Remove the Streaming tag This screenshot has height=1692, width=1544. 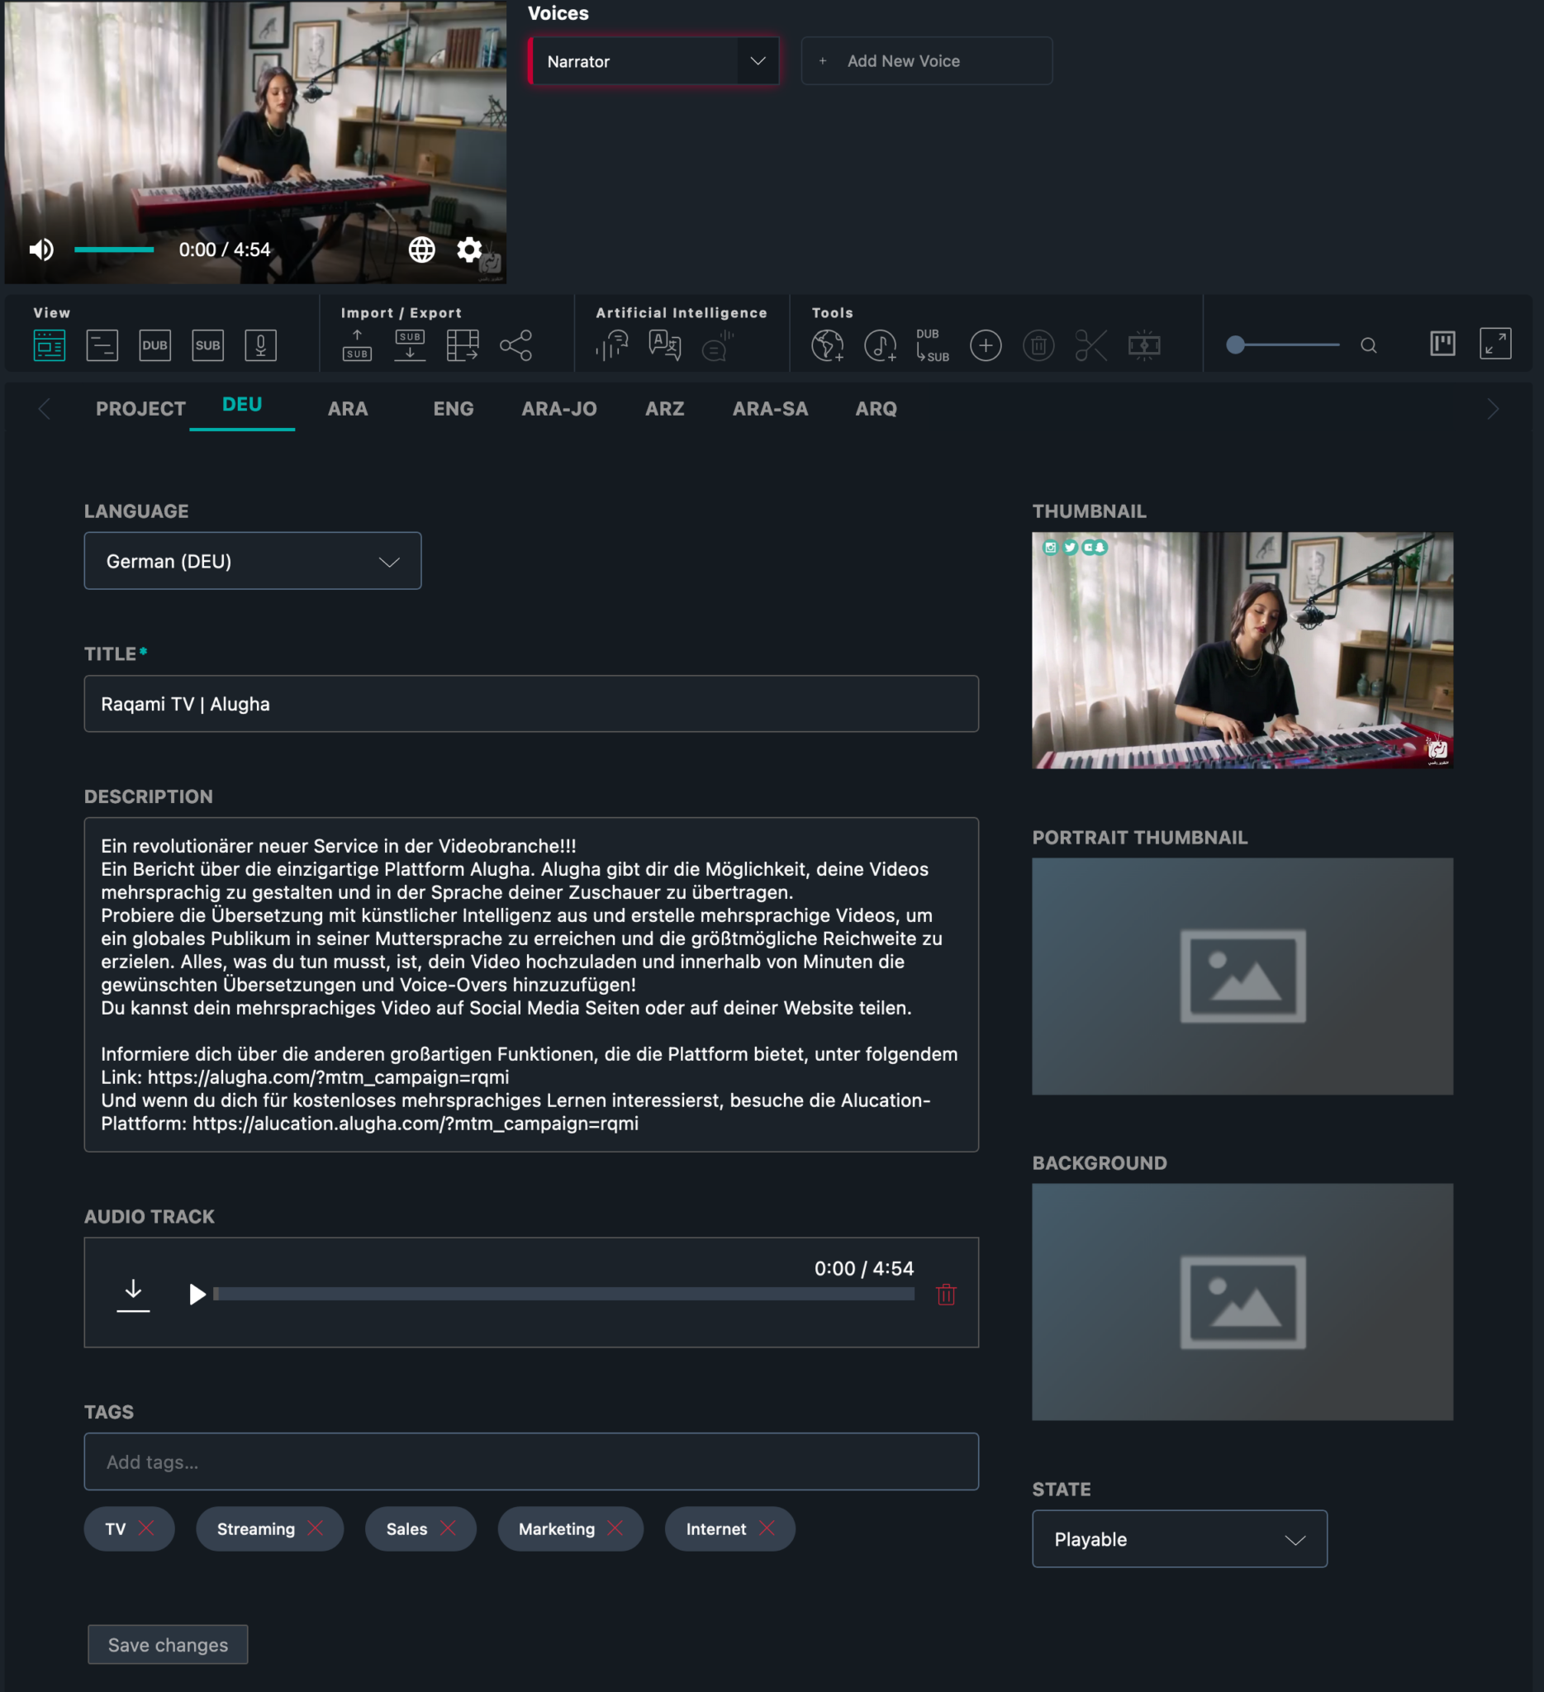point(316,1528)
